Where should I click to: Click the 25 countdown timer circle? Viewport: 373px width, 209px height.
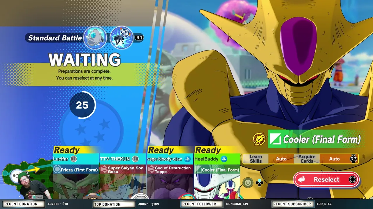[82, 105]
